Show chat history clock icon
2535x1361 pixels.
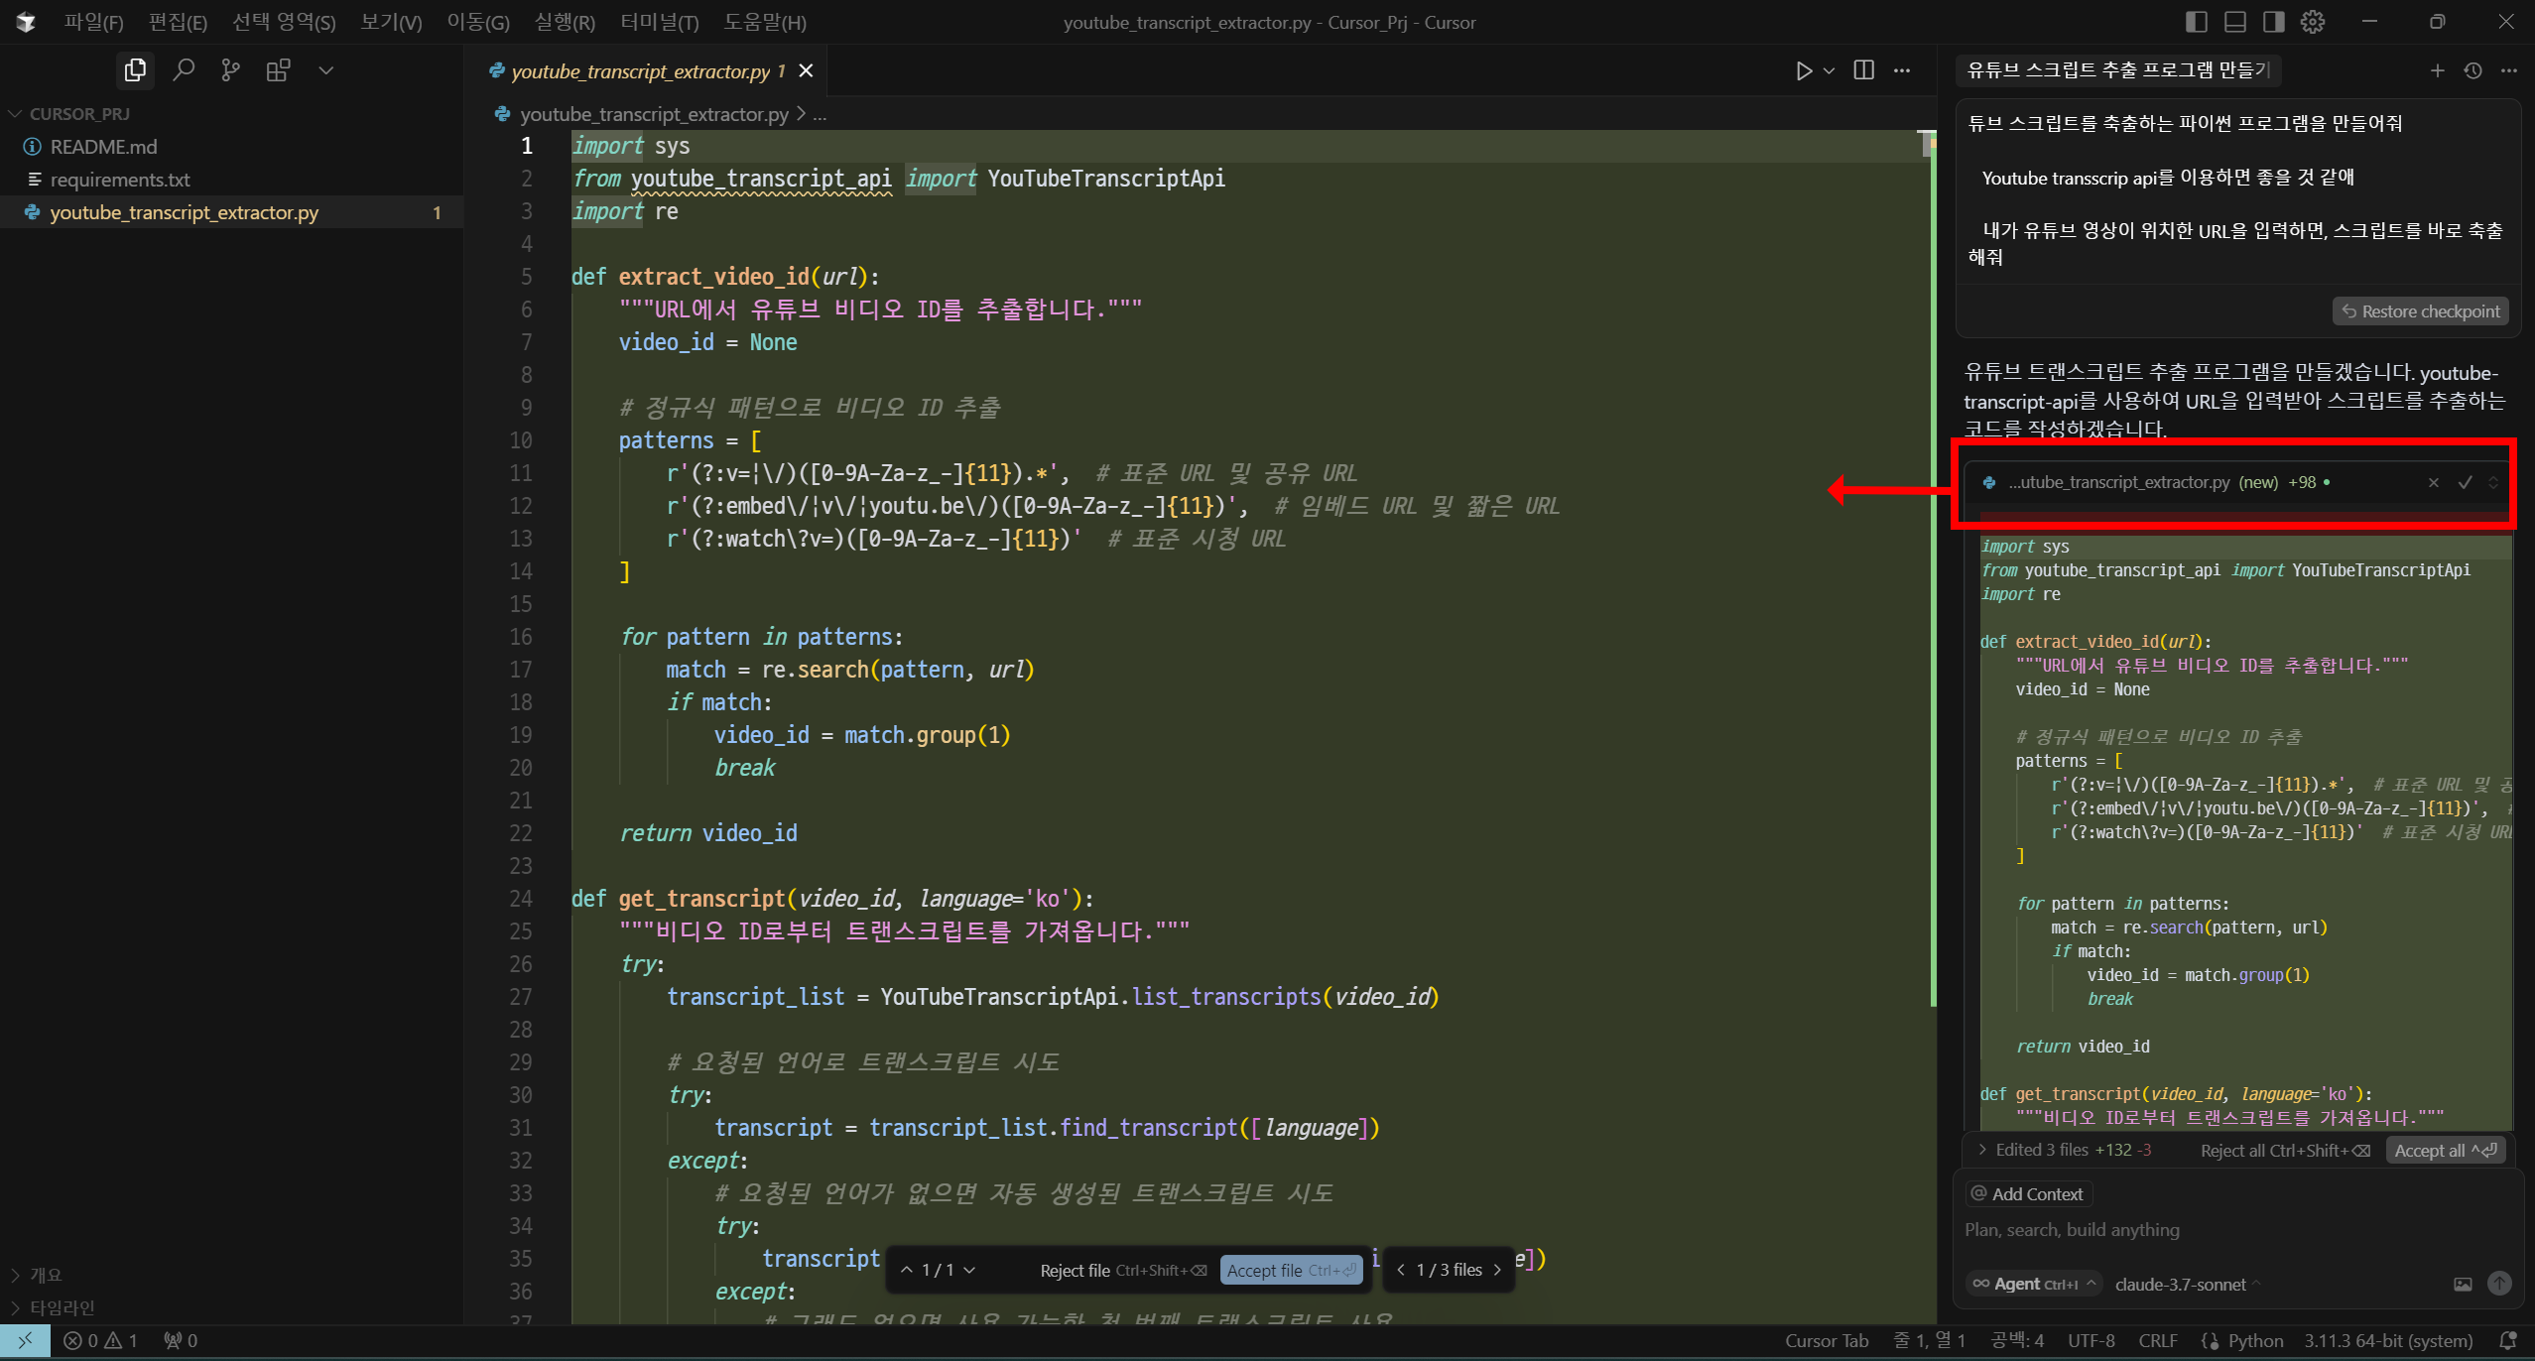[x=2472, y=70]
